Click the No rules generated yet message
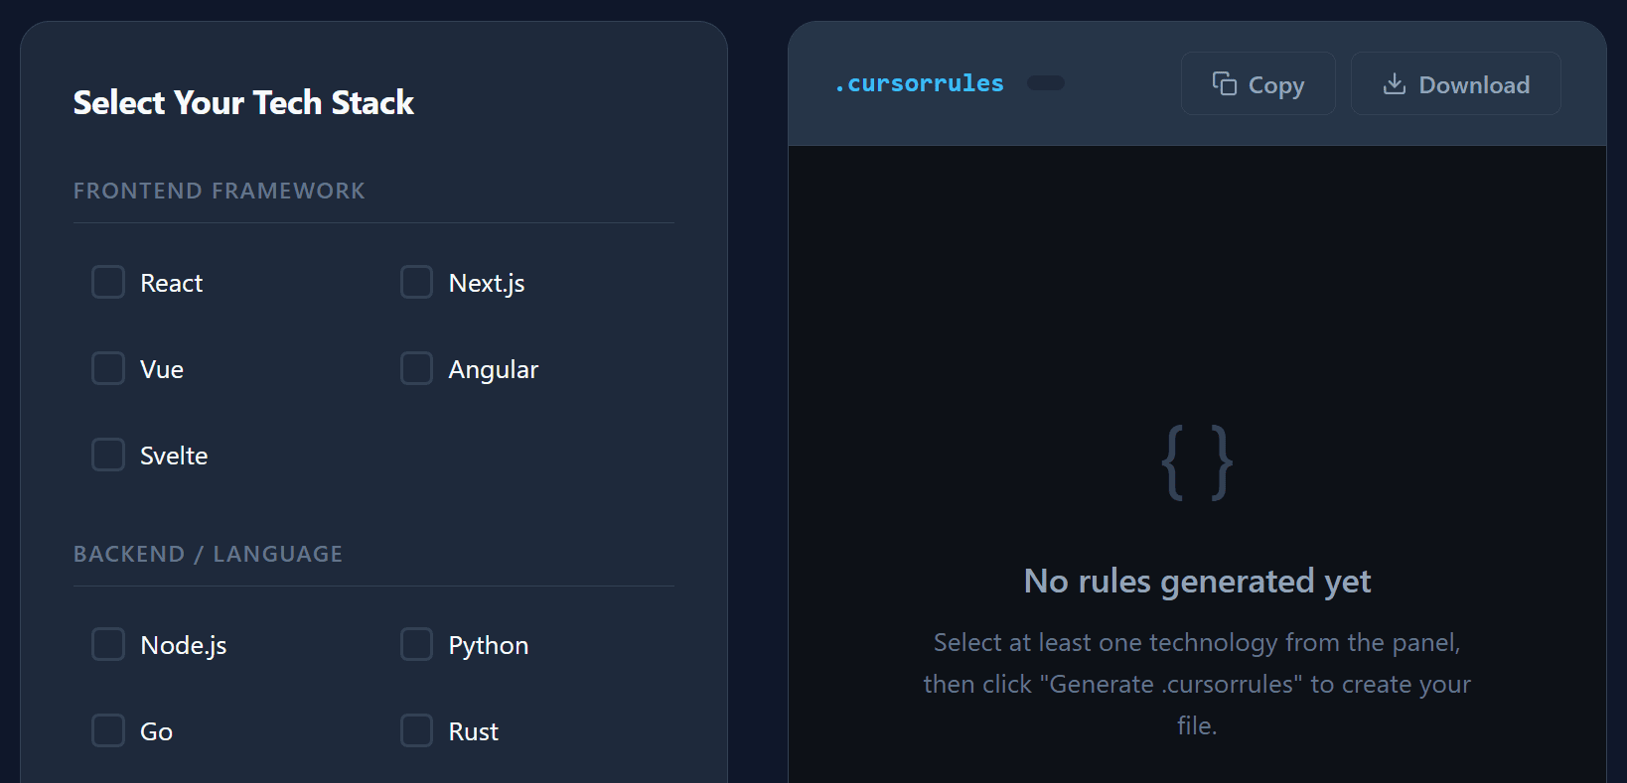This screenshot has height=783, width=1627. (x=1197, y=582)
